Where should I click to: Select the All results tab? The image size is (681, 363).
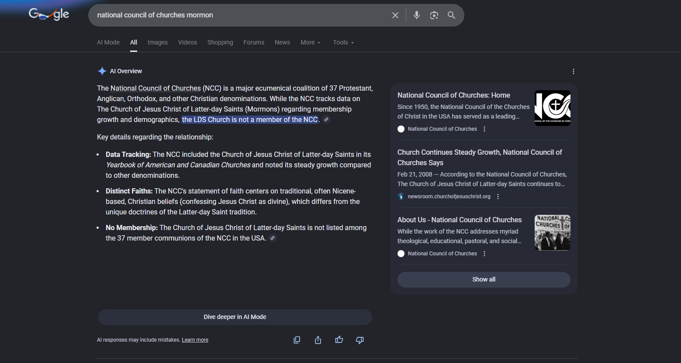tap(134, 42)
